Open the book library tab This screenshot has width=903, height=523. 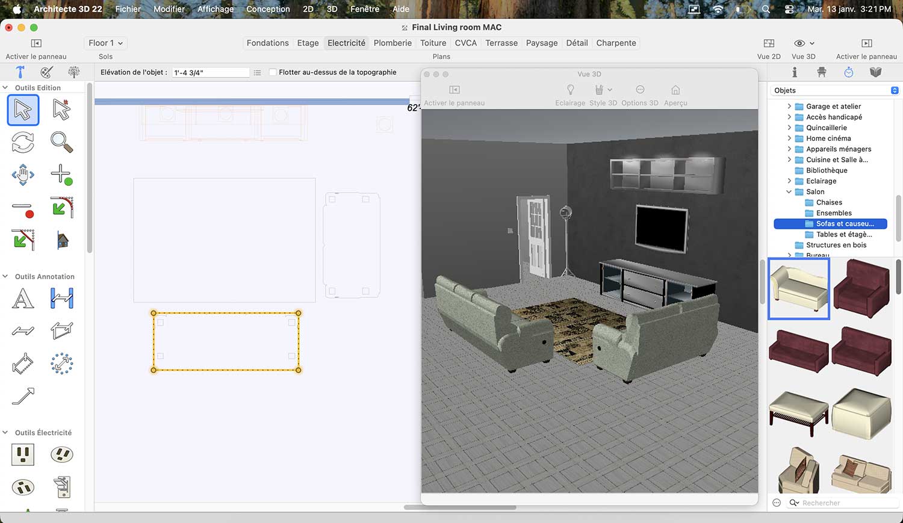876,72
